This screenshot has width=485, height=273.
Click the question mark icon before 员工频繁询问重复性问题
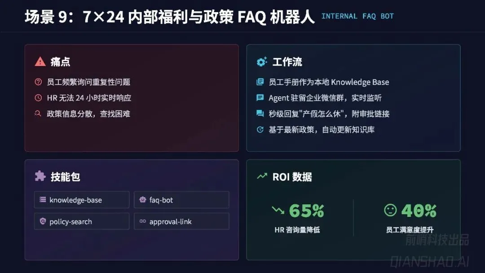(38, 82)
